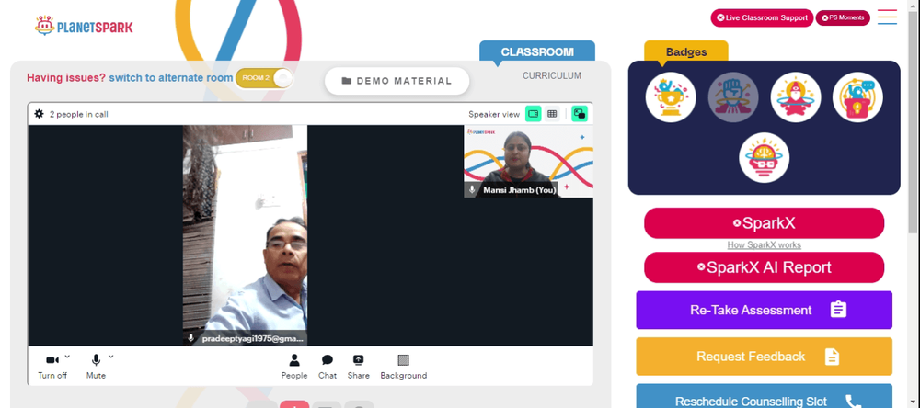The width and height of the screenshot is (920, 408).
Task: Open Live Classroom Support
Action: pyautogui.click(x=762, y=17)
